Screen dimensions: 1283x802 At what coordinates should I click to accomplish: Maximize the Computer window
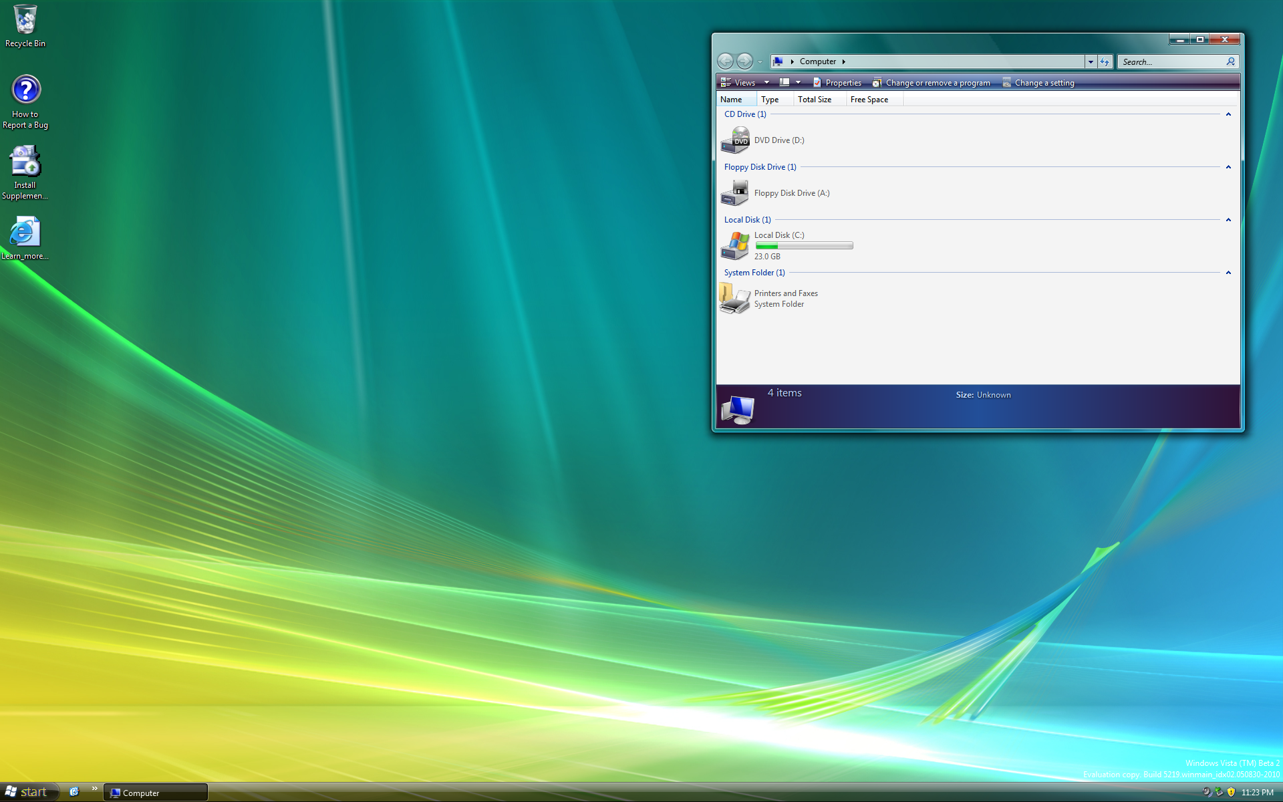click(1200, 39)
